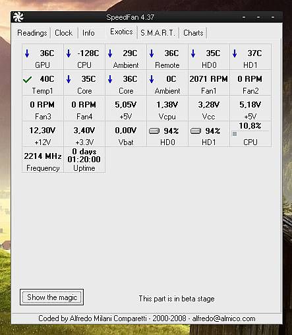
Task: Click the Show the magic button
Action: (51, 297)
